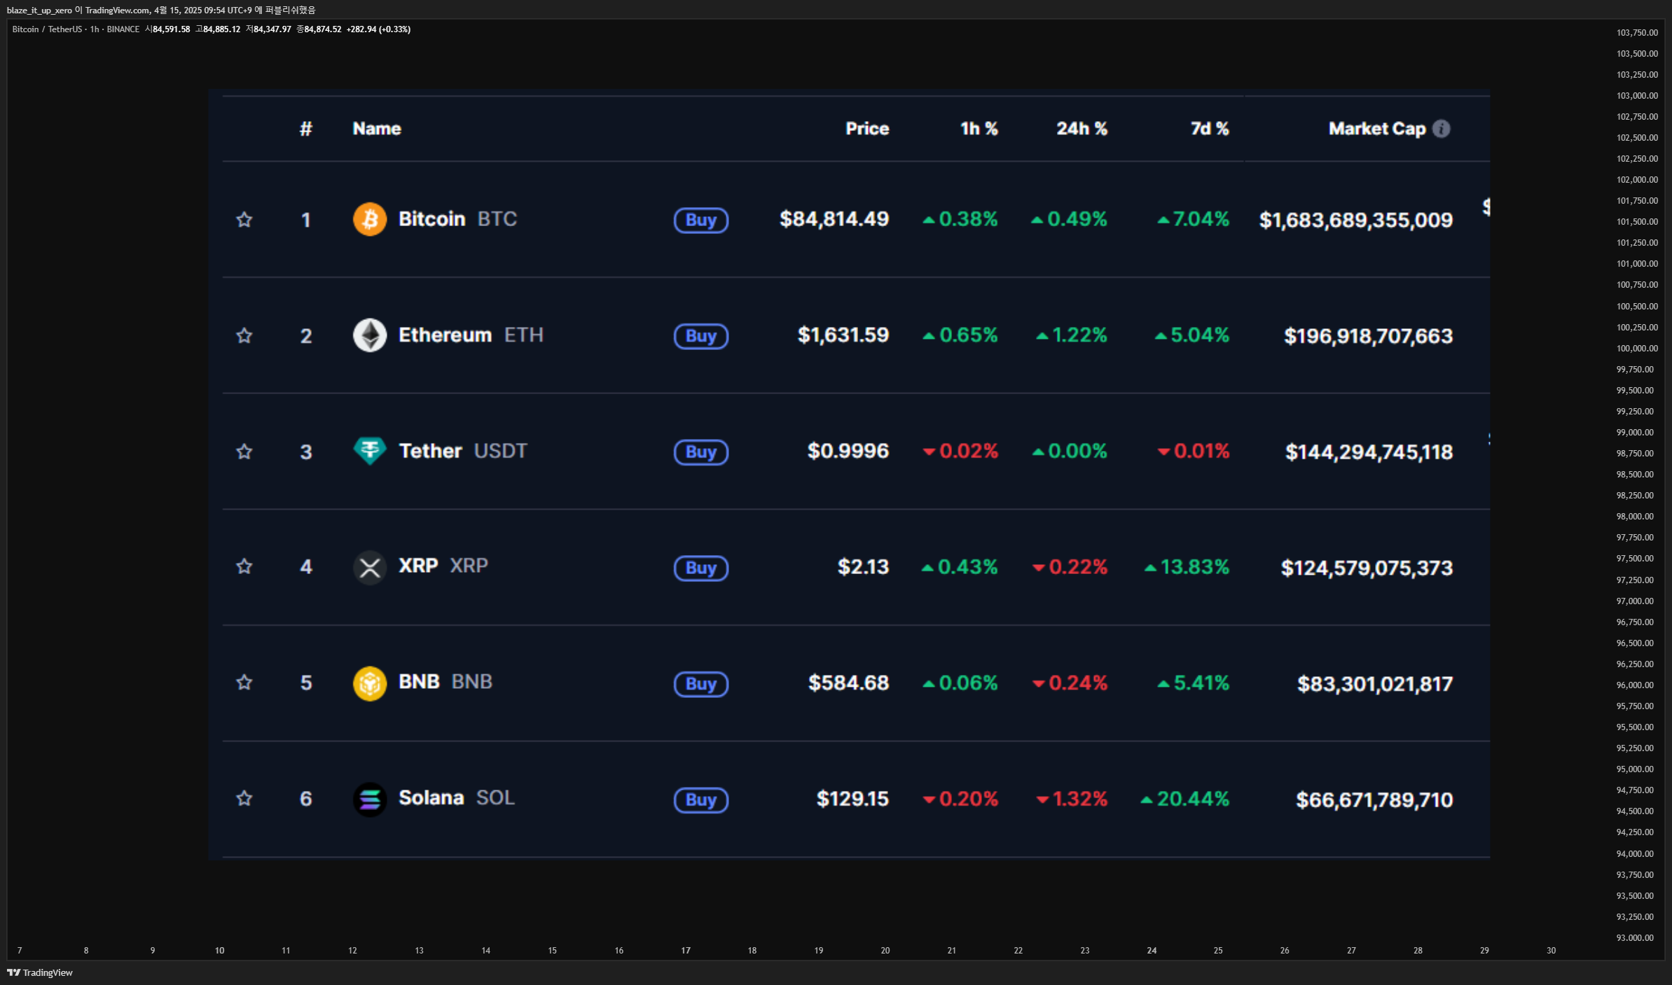
Task: Click the BNB coin logo
Action: pyautogui.click(x=370, y=683)
